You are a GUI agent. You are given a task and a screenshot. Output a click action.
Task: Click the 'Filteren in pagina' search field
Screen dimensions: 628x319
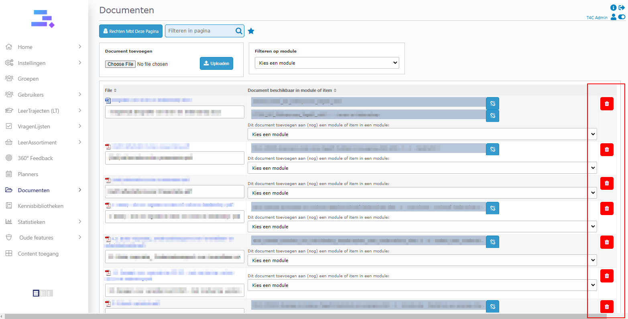click(200, 31)
